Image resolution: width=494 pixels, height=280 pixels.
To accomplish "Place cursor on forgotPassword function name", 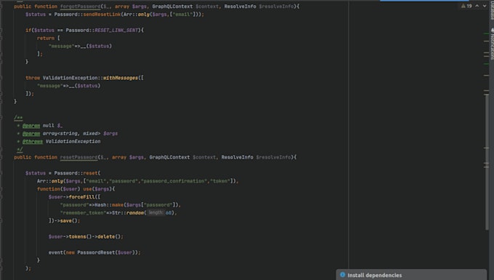I will pyautogui.click(x=81, y=7).
